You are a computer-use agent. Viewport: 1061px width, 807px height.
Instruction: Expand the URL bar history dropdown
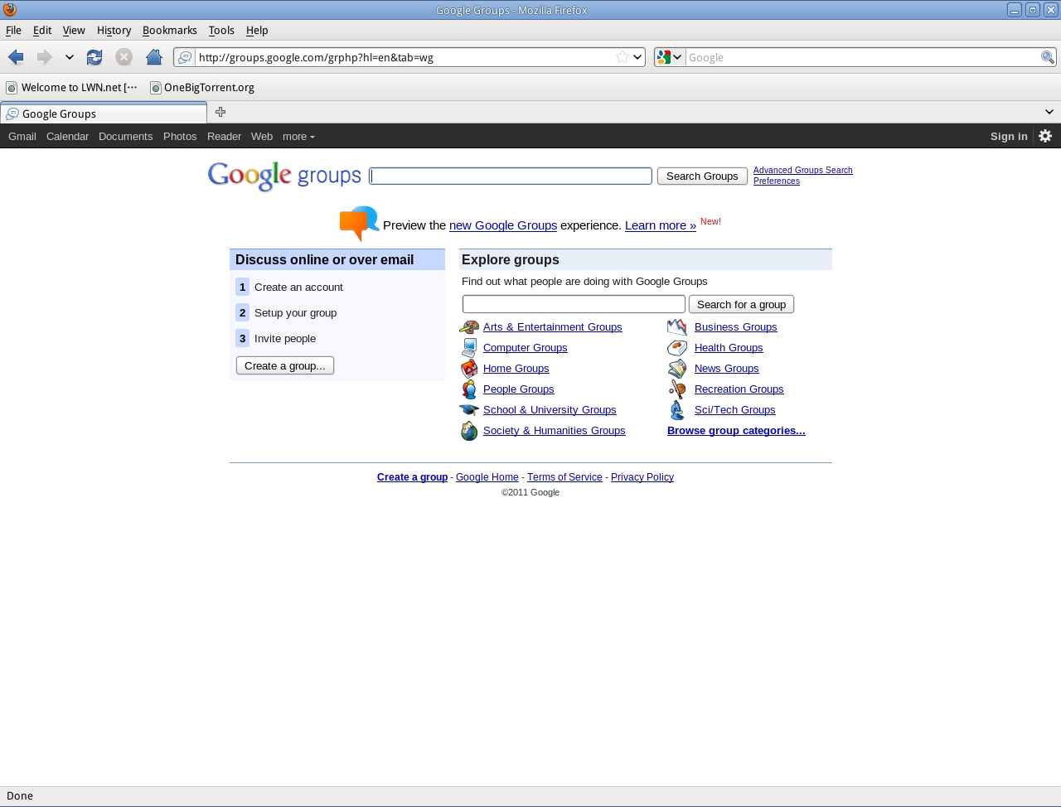point(637,57)
